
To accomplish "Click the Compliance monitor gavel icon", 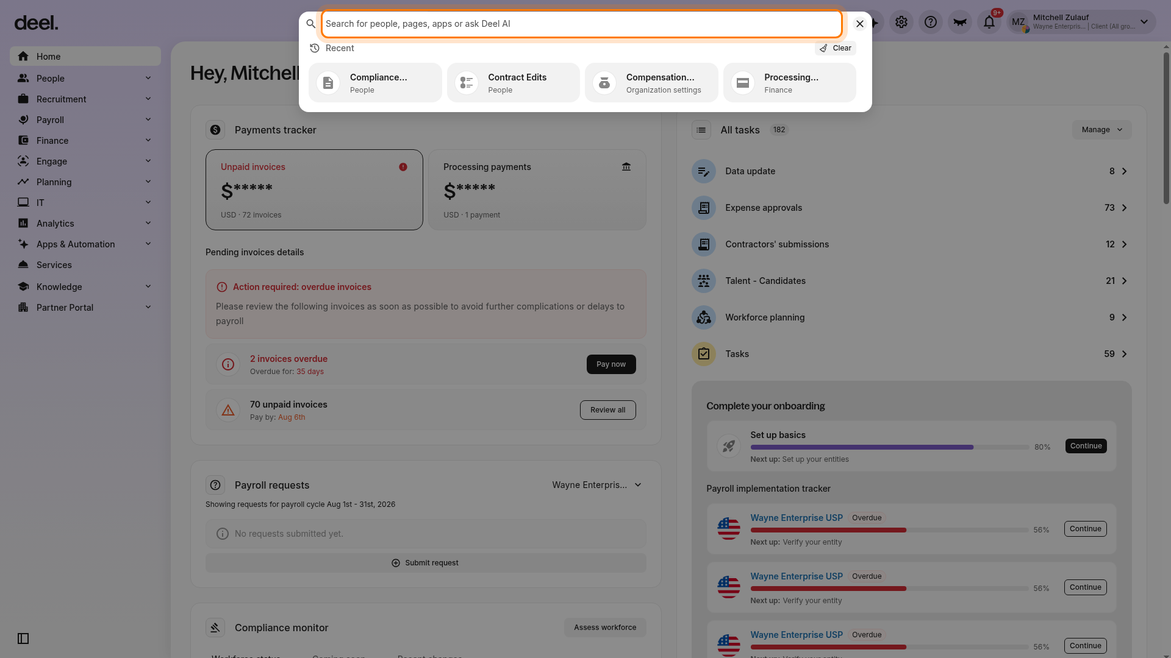I will click(215, 628).
